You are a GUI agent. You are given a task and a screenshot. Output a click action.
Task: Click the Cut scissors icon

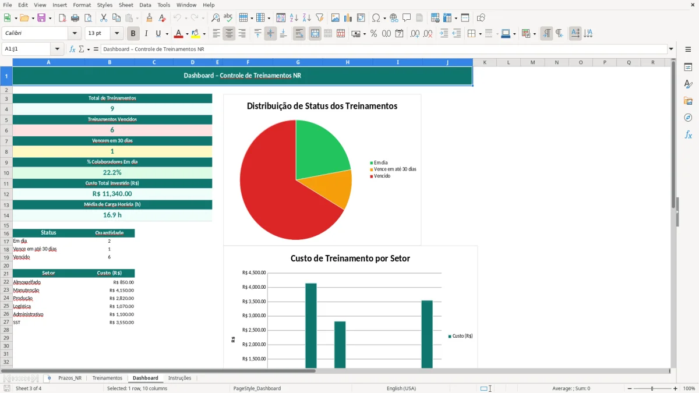coord(104,18)
